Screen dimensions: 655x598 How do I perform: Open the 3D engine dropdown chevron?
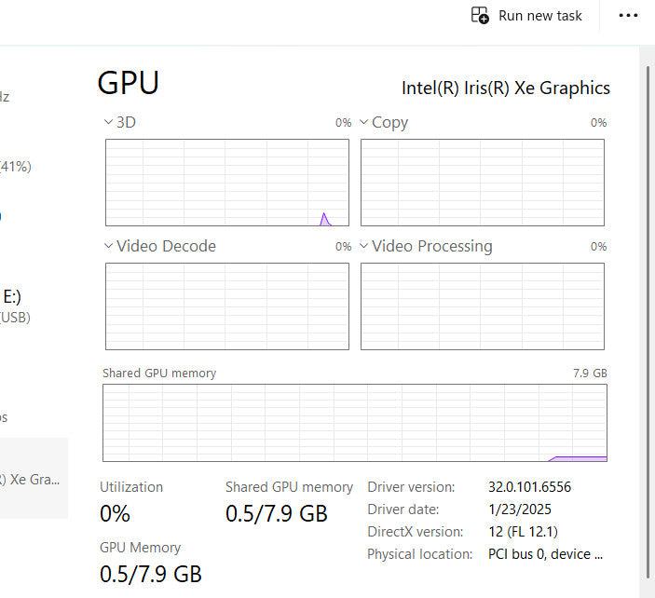(109, 122)
